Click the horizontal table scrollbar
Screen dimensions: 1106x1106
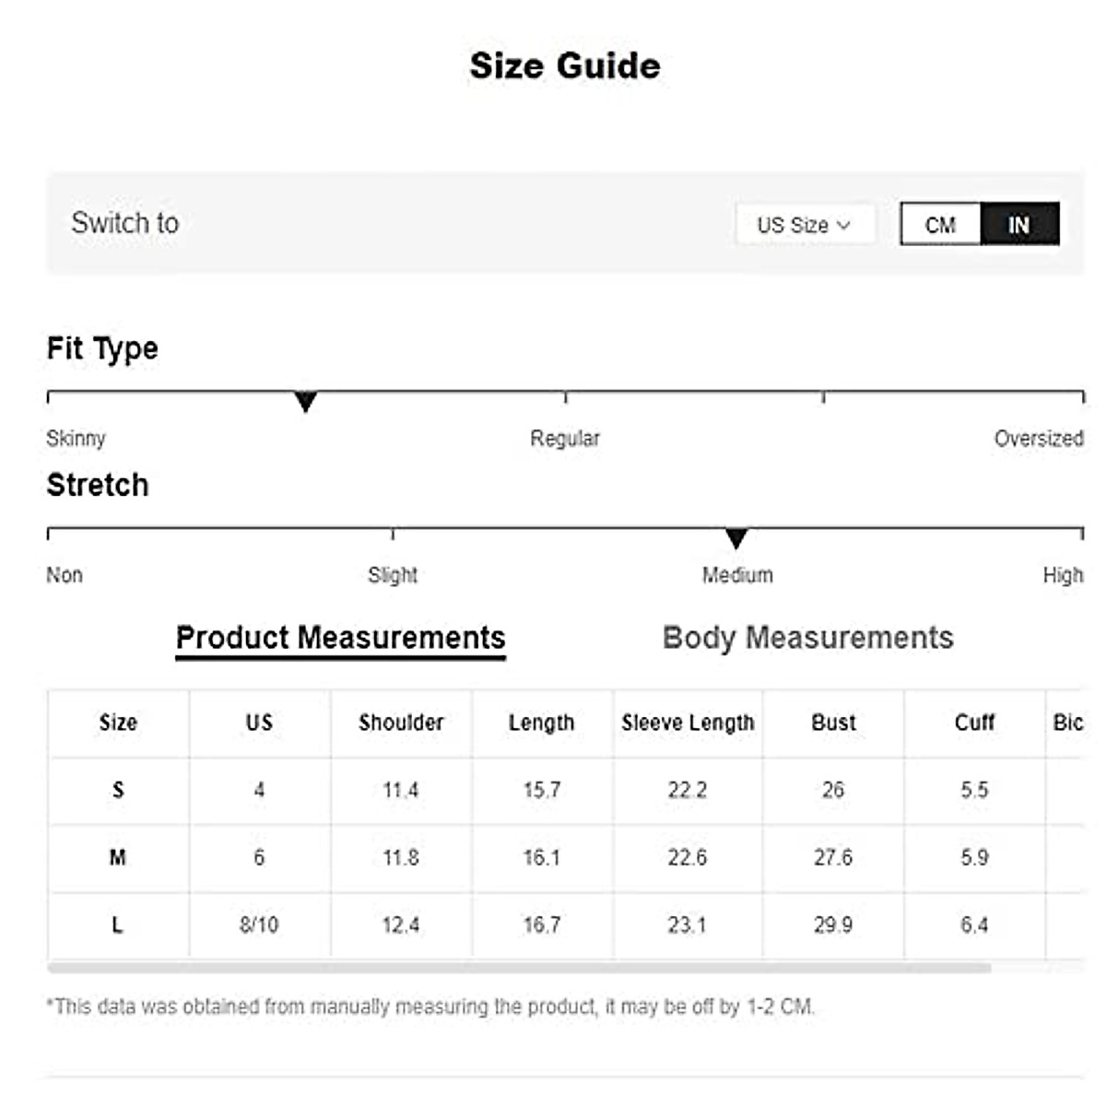pos(519,969)
